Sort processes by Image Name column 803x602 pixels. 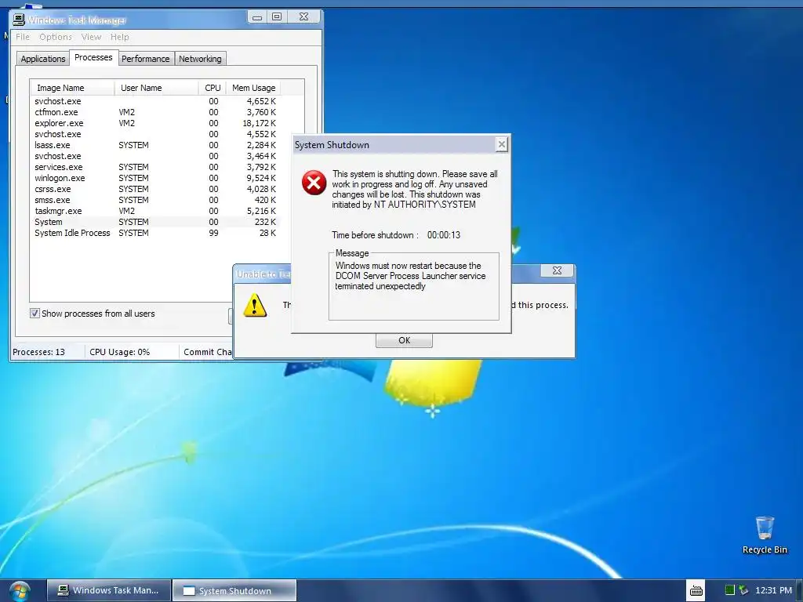click(x=72, y=88)
